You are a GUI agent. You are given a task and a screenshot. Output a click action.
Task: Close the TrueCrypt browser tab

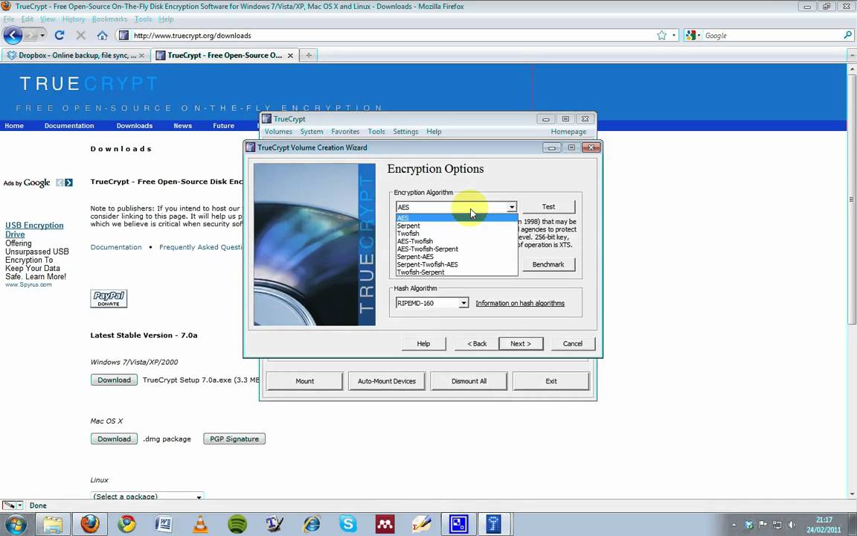290,55
